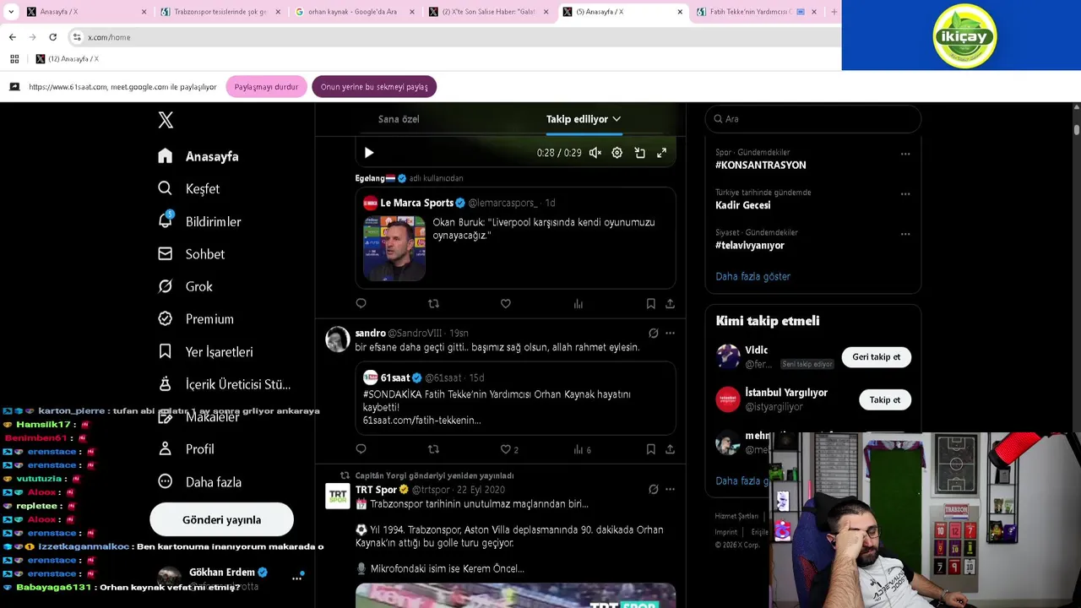Open options for #telavivyanıyor trend
1081x608 pixels.
coord(905,233)
